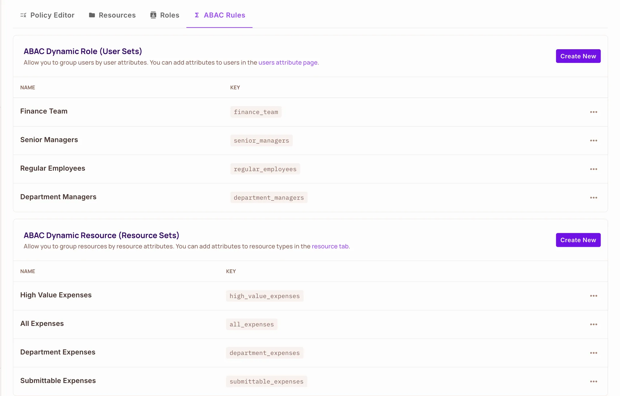Screen dimensions: 620x396
Task: Create a new Resource Set
Action: click(x=578, y=240)
